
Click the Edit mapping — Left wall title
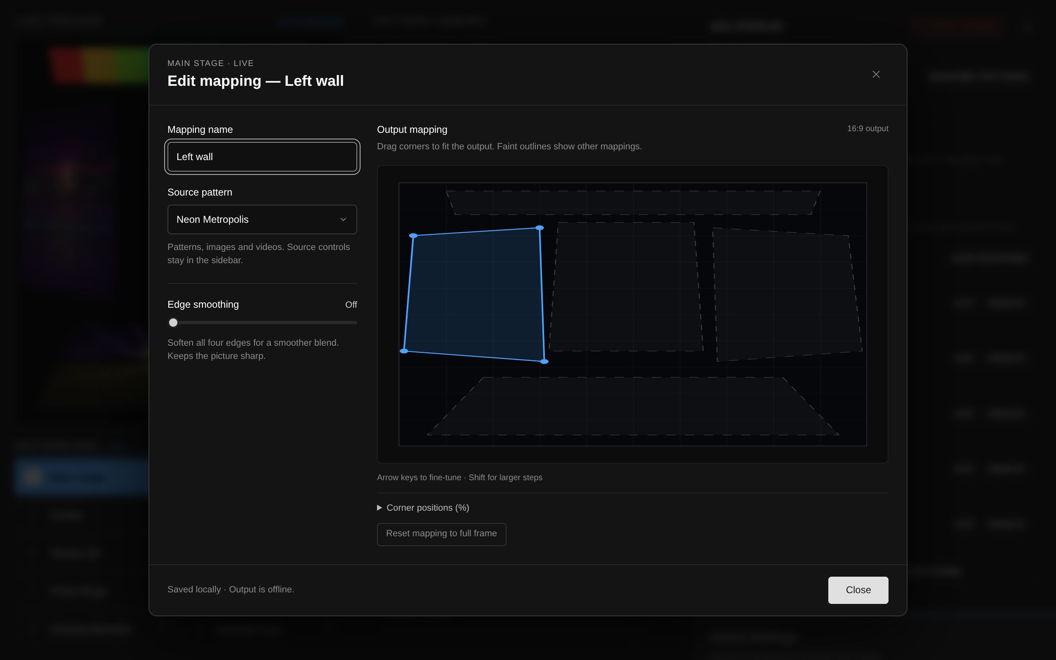256,81
